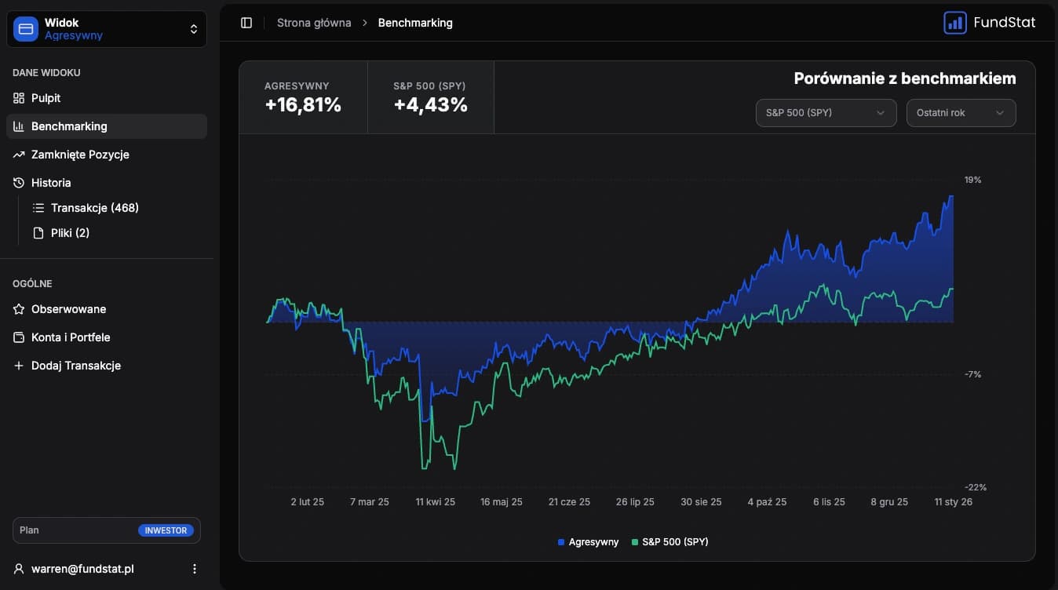
Task: Click the FundStat logo icon
Action: click(x=954, y=22)
